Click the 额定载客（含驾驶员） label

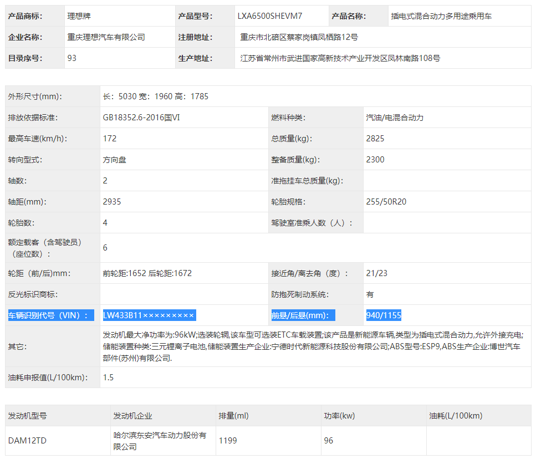tap(45, 248)
